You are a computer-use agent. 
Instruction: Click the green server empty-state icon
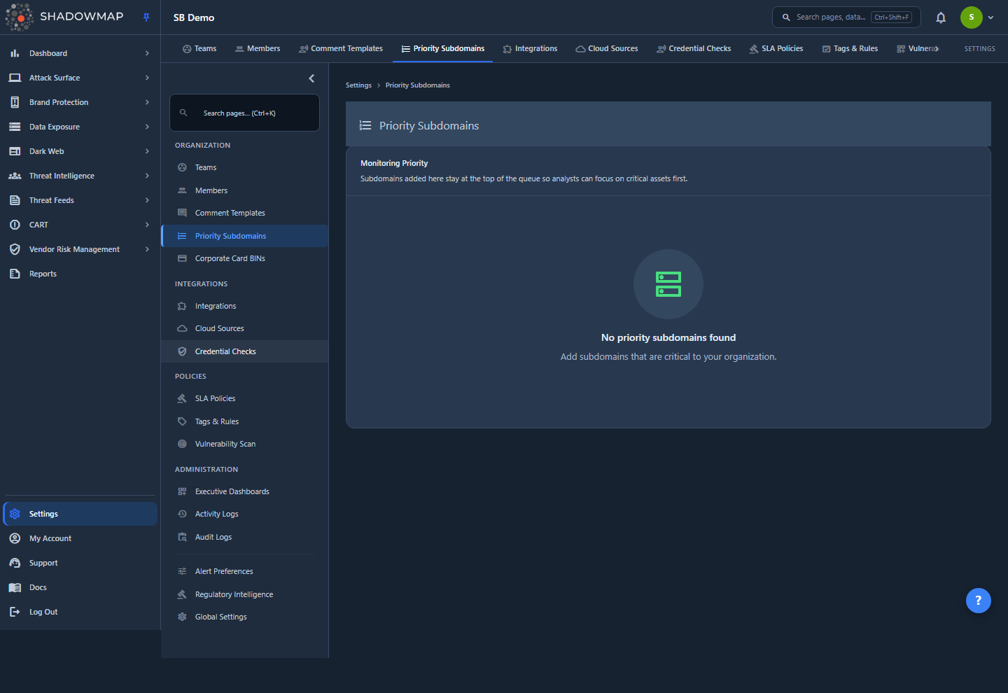click(x=668, y=284)
